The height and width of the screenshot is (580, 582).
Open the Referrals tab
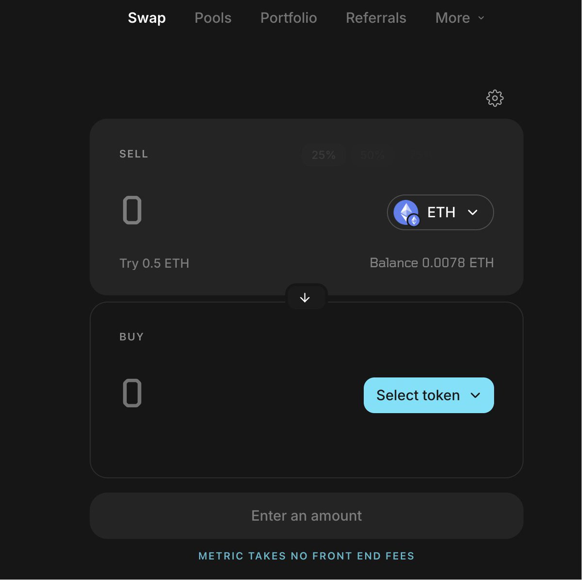[376, 18]
